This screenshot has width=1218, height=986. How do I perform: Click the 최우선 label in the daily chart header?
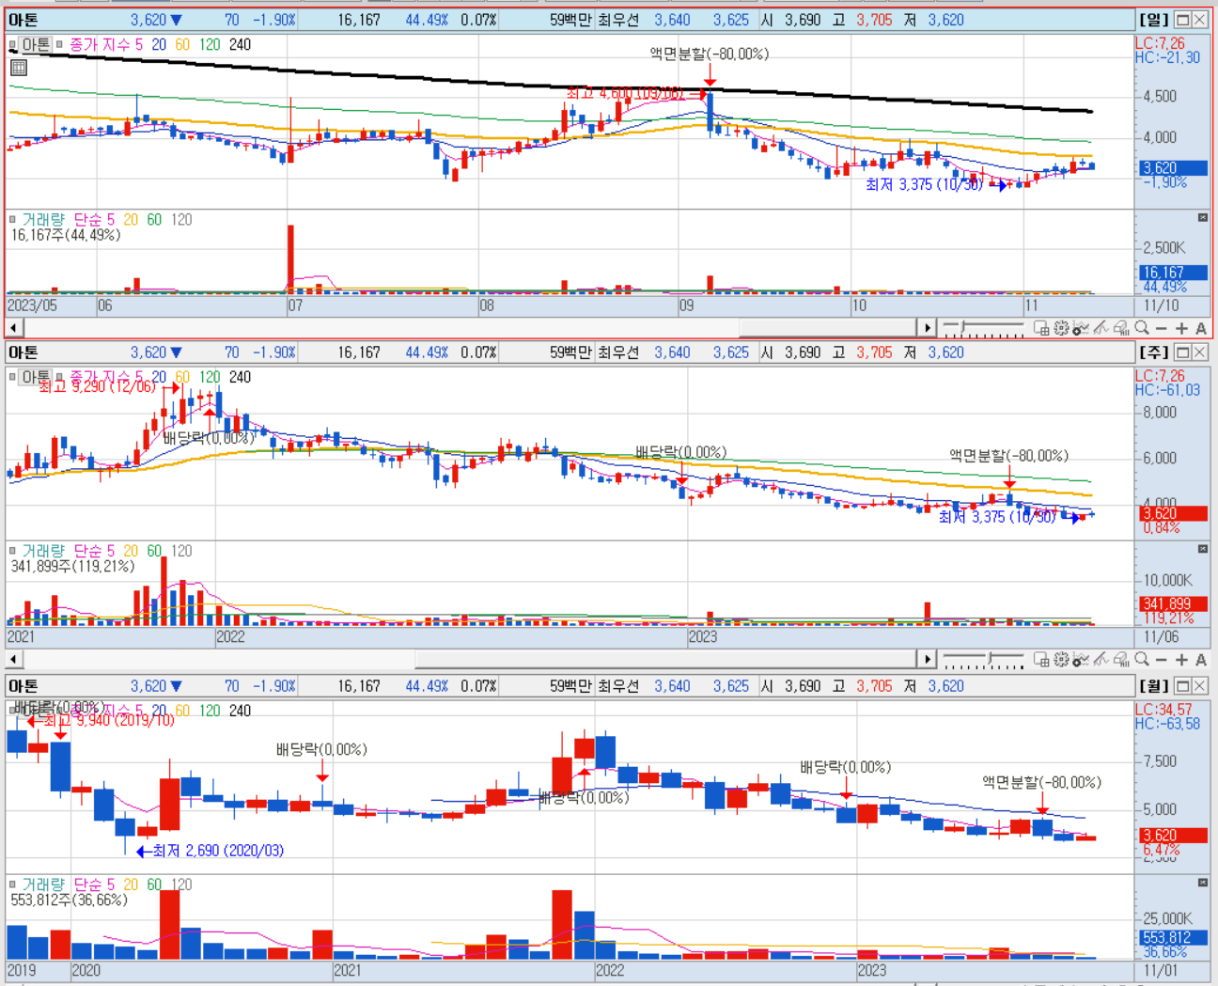(x=618, y=20)
